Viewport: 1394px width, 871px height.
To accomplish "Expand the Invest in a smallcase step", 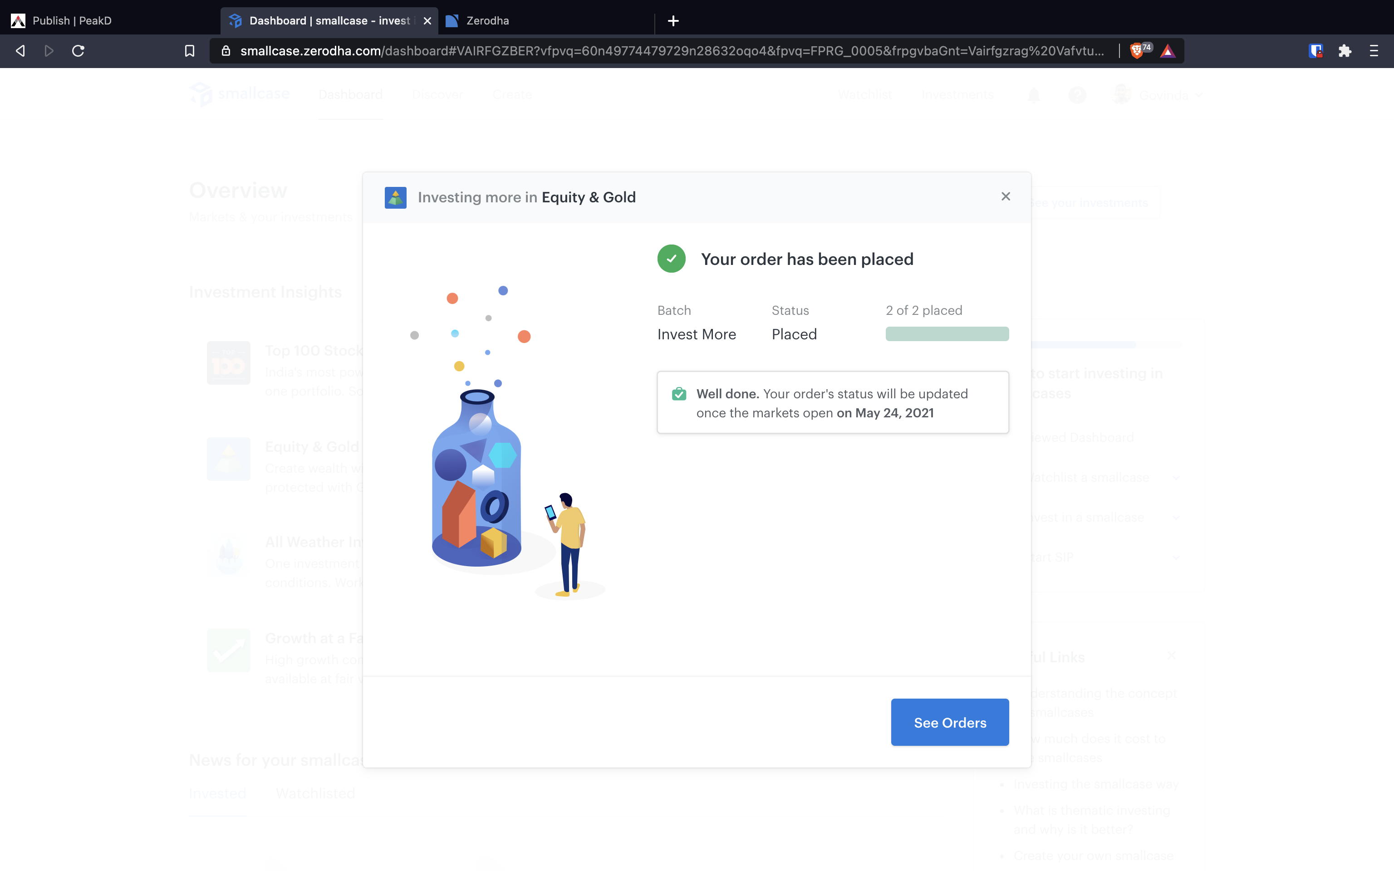I will (1176, 517).
